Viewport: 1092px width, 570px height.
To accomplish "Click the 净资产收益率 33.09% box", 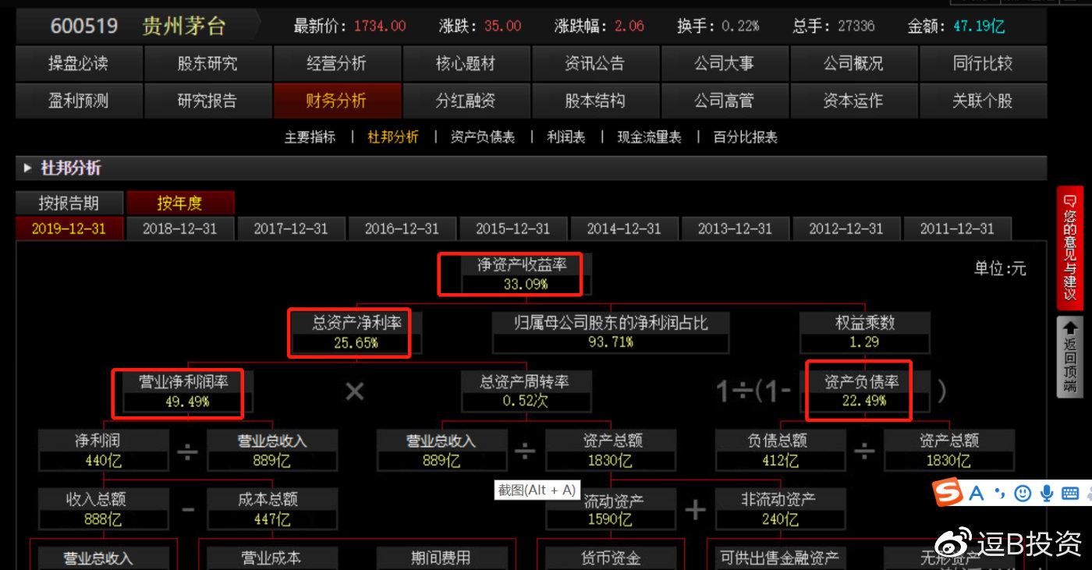I will coord(526,274).
